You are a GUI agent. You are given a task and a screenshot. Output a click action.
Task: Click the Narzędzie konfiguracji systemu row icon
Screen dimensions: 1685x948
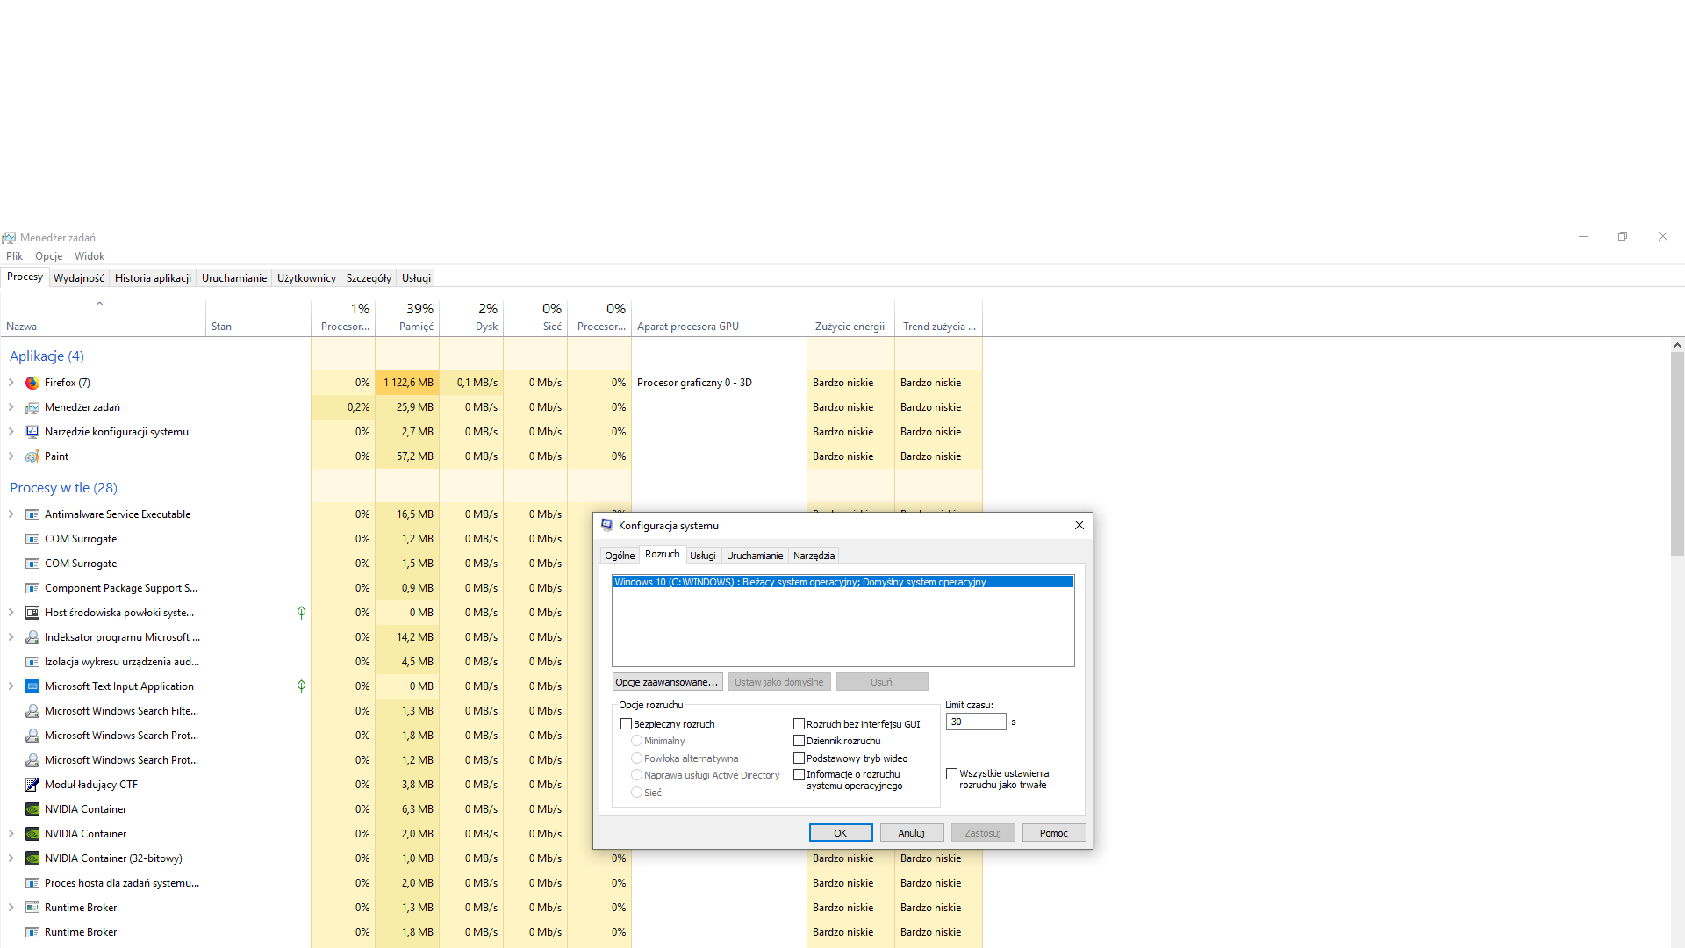click(32, 432)
